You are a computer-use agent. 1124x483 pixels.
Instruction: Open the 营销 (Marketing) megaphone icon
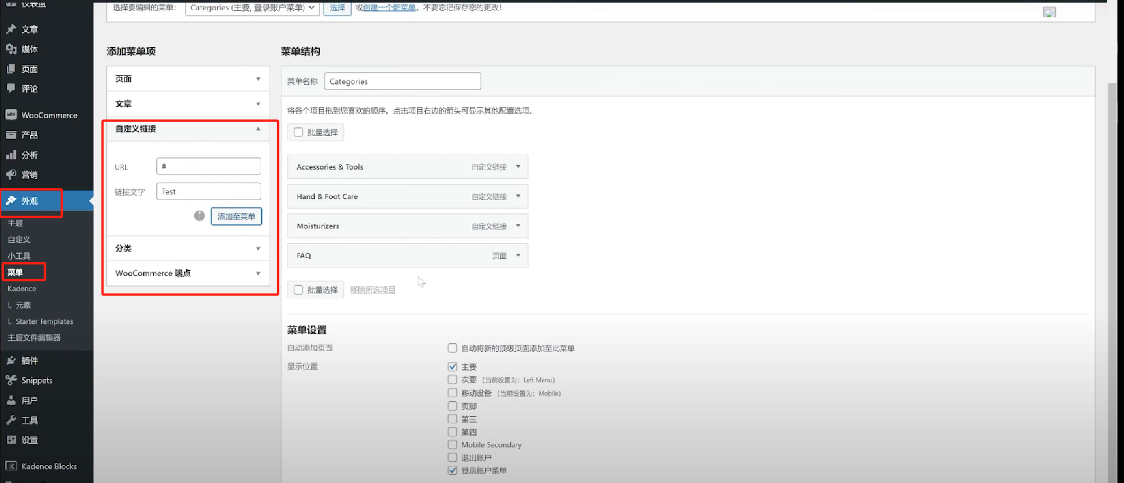point(10,174)
